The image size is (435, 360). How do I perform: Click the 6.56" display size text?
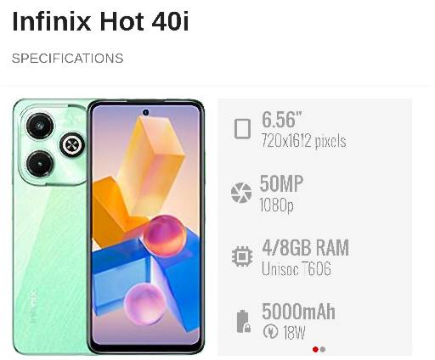click(281, 120)
